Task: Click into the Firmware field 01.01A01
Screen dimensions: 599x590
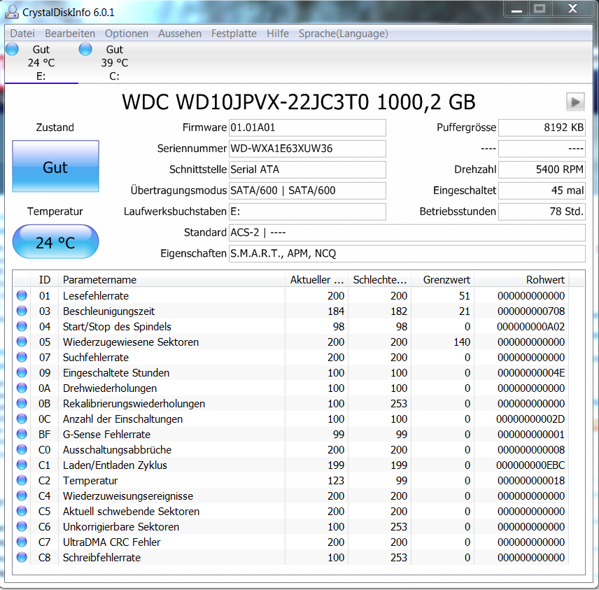Action: (307, 127)
